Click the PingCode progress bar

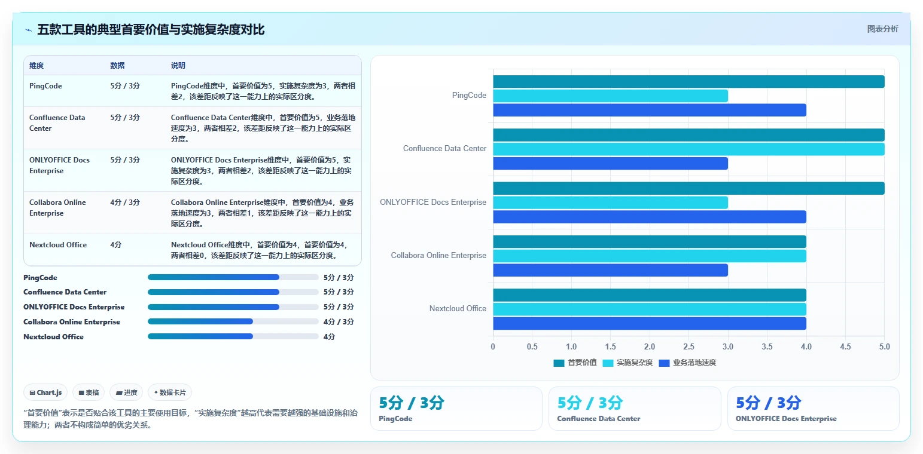[x=233, y=277]
